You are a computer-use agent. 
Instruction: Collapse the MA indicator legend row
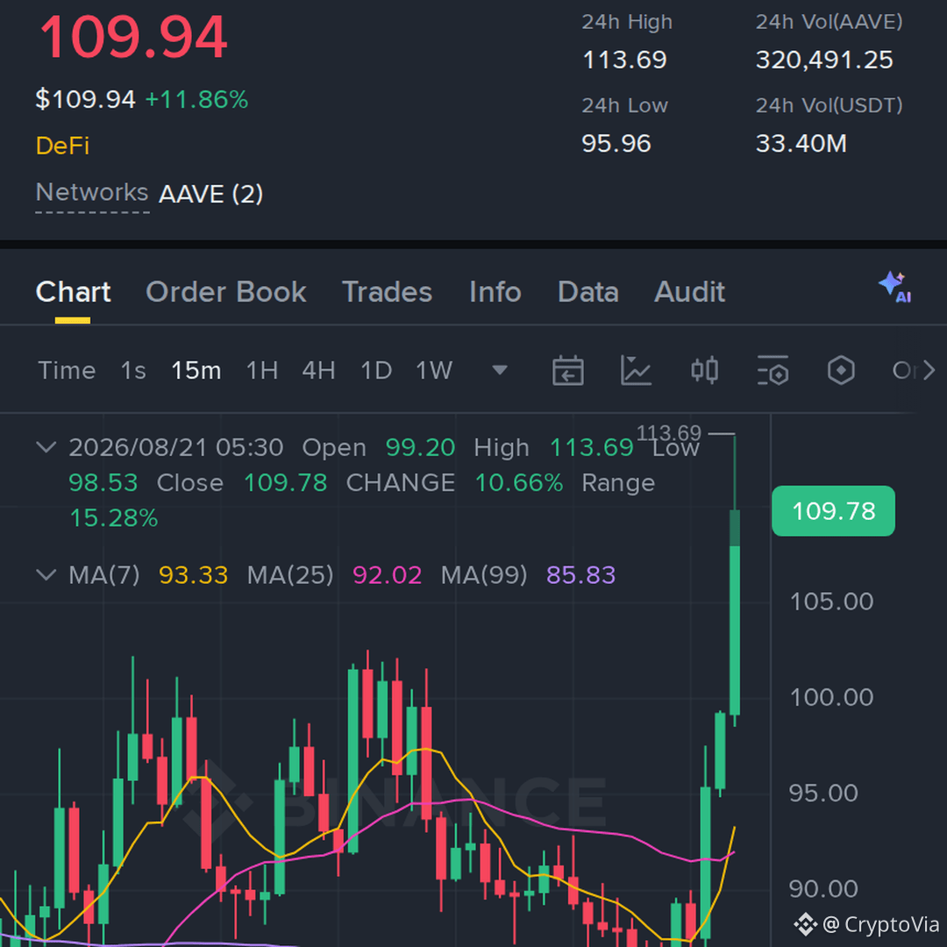coord(46,574)
